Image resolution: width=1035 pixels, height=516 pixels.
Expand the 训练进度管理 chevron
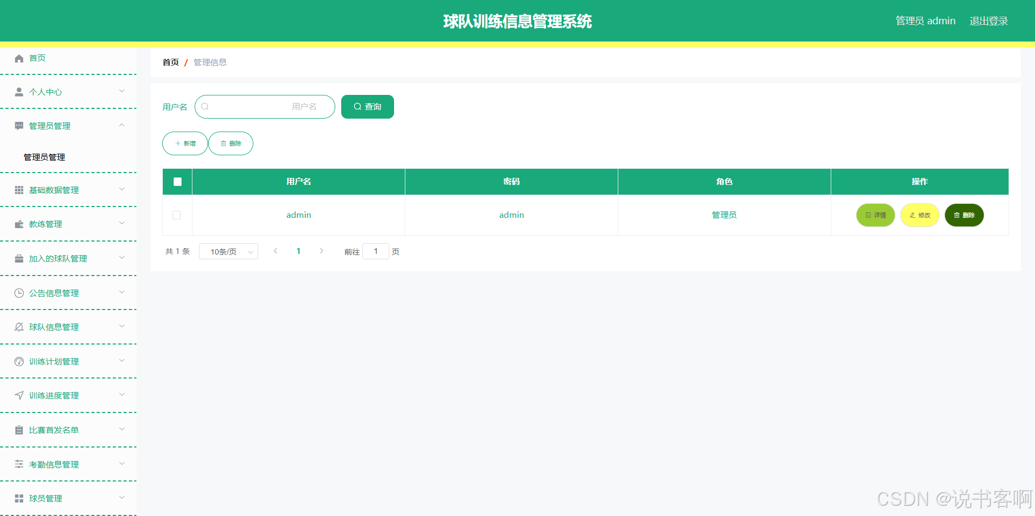122,395
